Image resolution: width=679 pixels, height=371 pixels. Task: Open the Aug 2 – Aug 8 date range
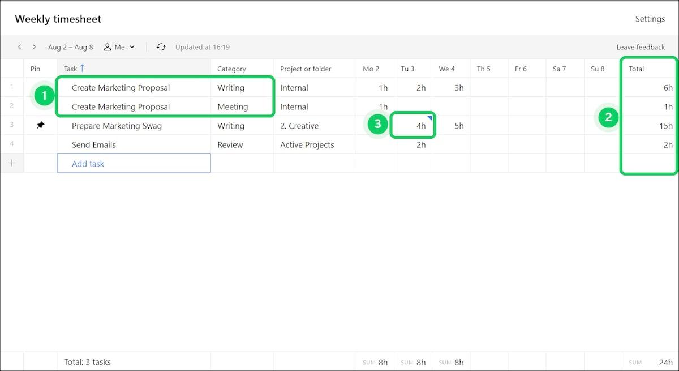click(71, 47)
